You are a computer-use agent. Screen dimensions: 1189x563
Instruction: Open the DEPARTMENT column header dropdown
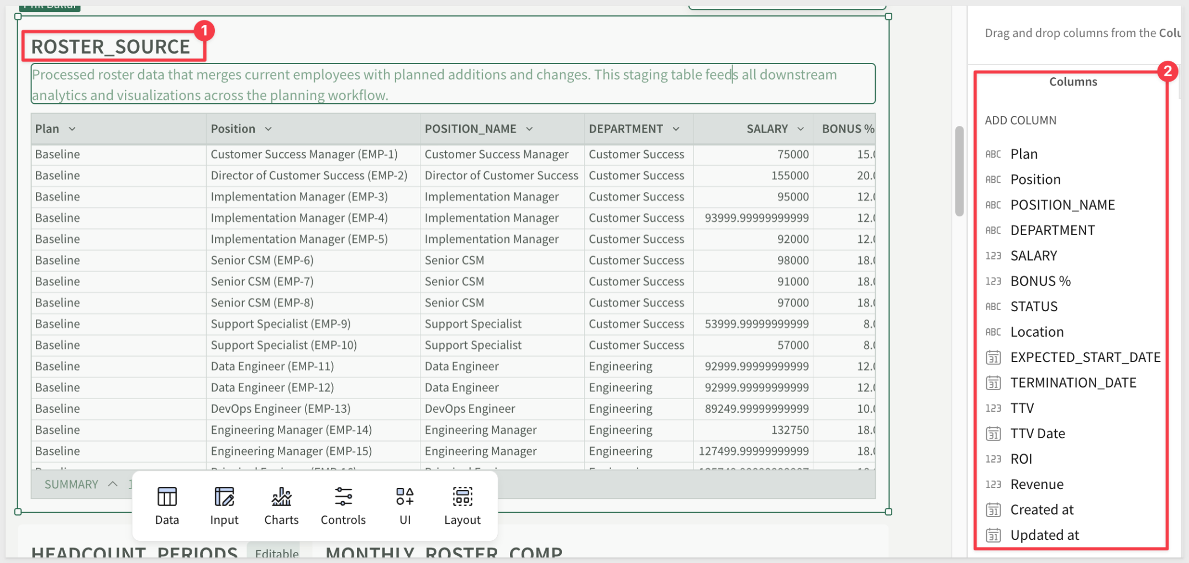tap(676, 129)
